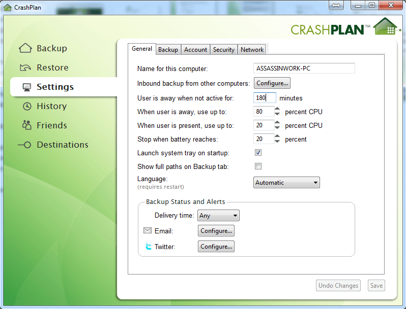Switch to the Account tab
Image resolution: width=406 pixels, height=309 pixels.
(x=195, y=50)
